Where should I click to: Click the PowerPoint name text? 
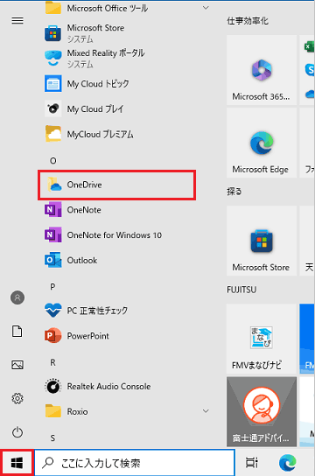coord(88,336)
